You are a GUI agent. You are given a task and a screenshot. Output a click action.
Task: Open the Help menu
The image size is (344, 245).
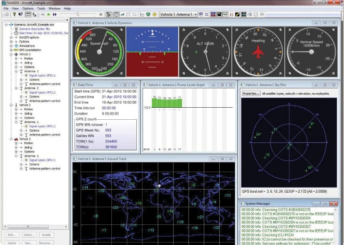(x=67, y=8)
